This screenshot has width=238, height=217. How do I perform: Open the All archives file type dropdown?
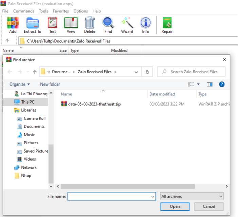pos(192,196)
